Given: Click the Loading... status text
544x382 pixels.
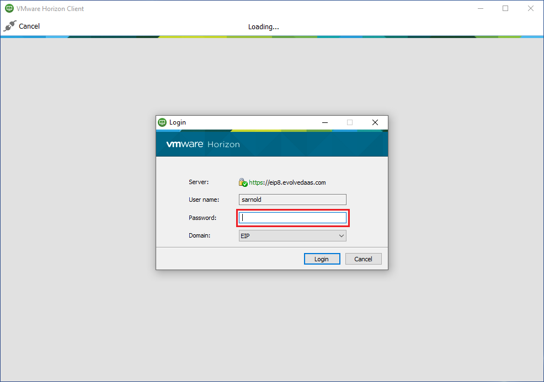Looking at the screenshot, I should (x=263, y=26).
